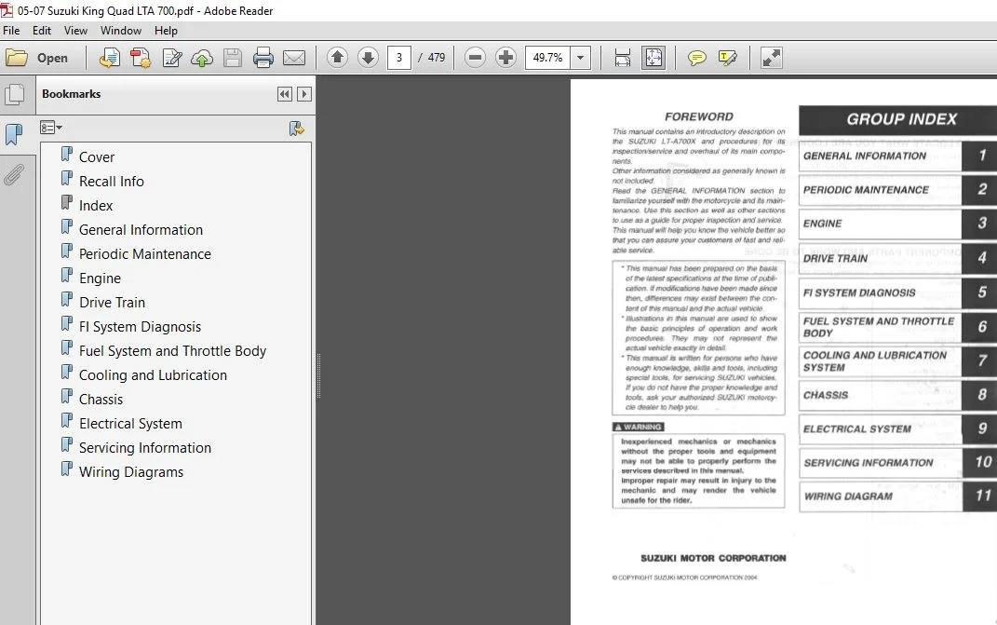The width and height of the screenshot is (997, 625).
Task: Open the bookmarks options menu dropdown
Action: click(x=51, y=128)
